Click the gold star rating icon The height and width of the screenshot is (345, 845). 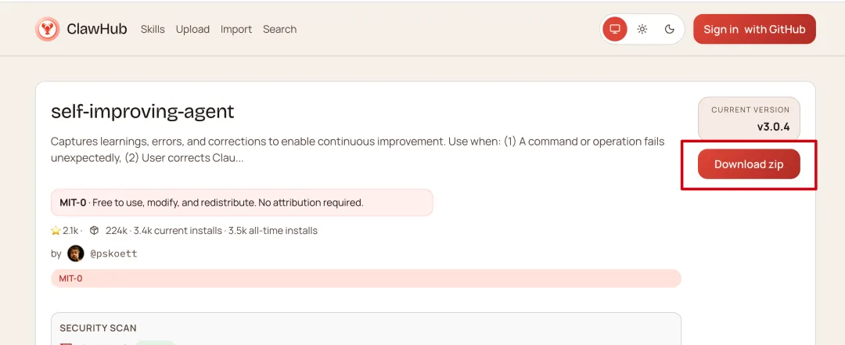56,231
